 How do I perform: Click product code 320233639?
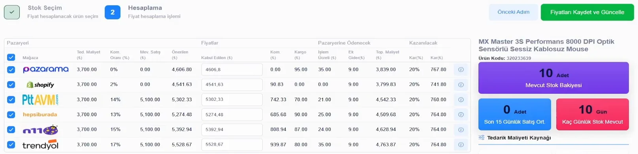tap(519, 58)
